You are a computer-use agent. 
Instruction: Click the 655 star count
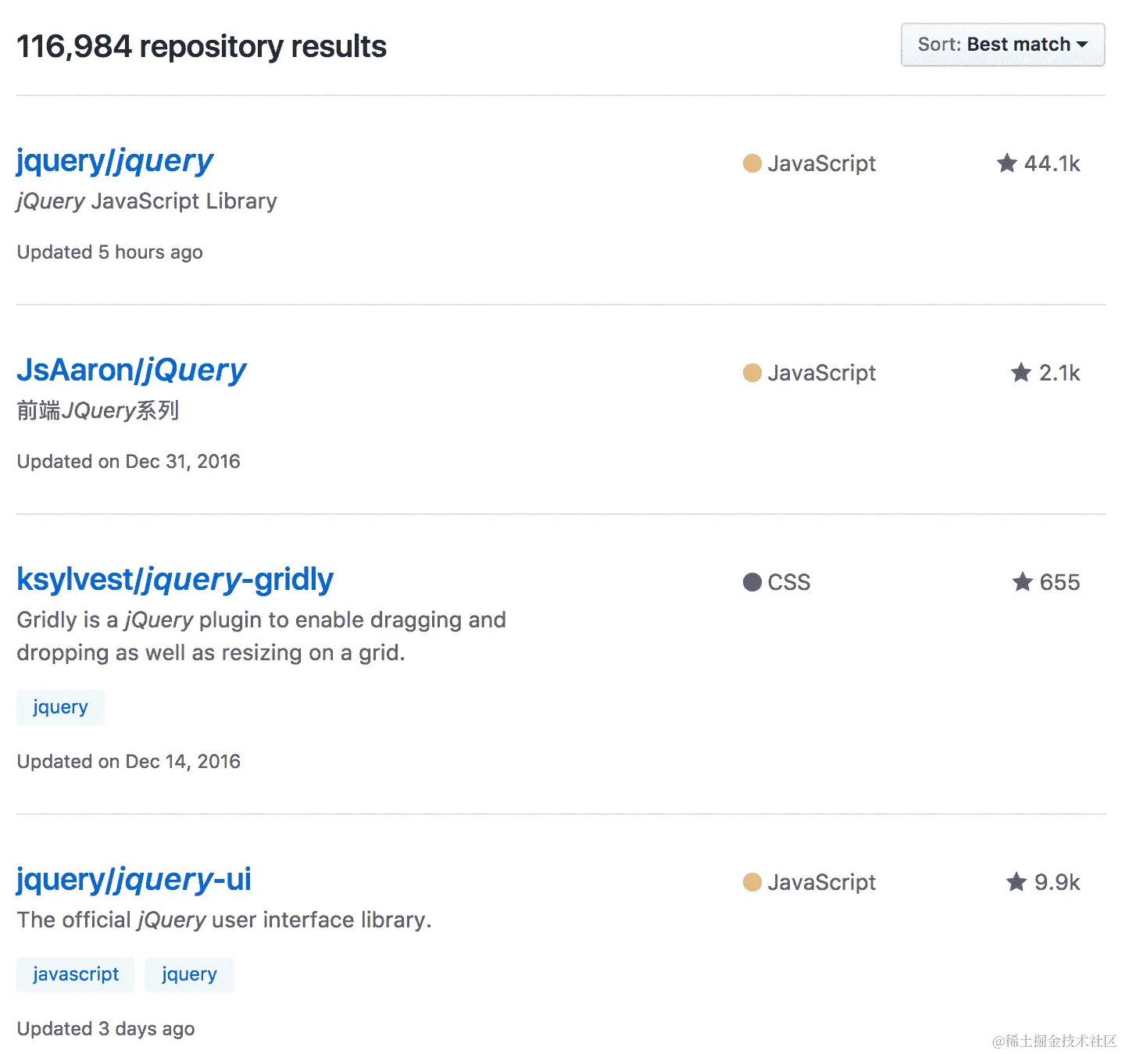coord(1059,582)
